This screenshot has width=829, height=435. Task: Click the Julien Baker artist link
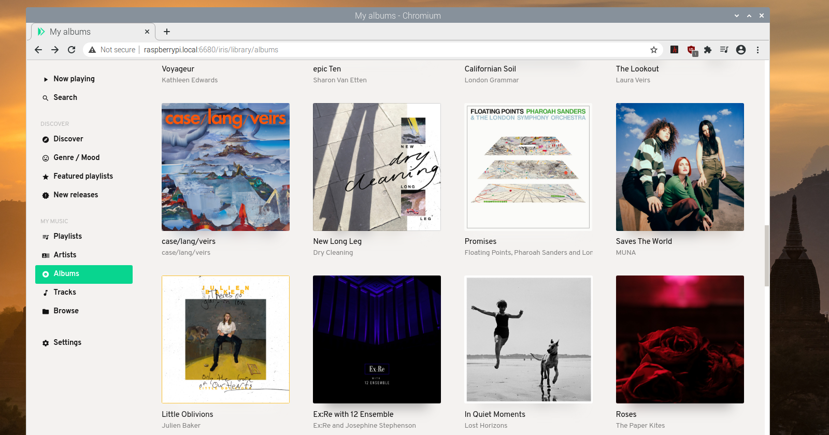click(181, 426)
